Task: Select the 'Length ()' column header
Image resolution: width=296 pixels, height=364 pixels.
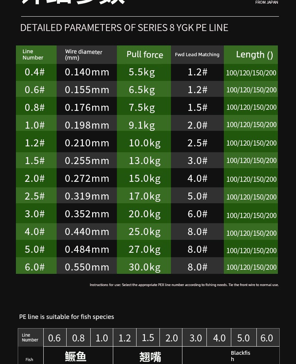Action: 251,55
